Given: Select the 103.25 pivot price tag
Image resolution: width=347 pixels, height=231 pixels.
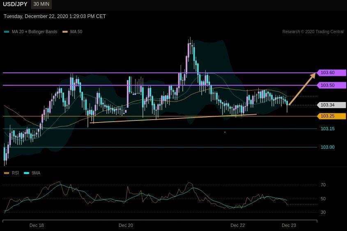Looking at the screenshot, I should [331, 116].
